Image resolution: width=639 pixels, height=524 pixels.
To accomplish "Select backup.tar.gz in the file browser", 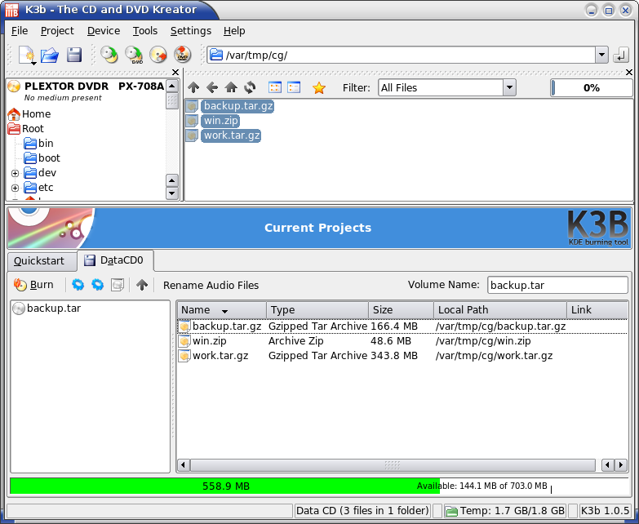I will pos(230,106).
